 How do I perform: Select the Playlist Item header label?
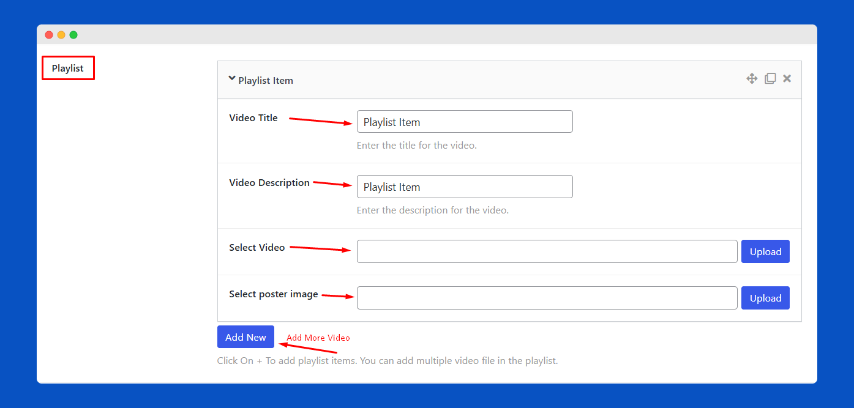coord(266,80)
